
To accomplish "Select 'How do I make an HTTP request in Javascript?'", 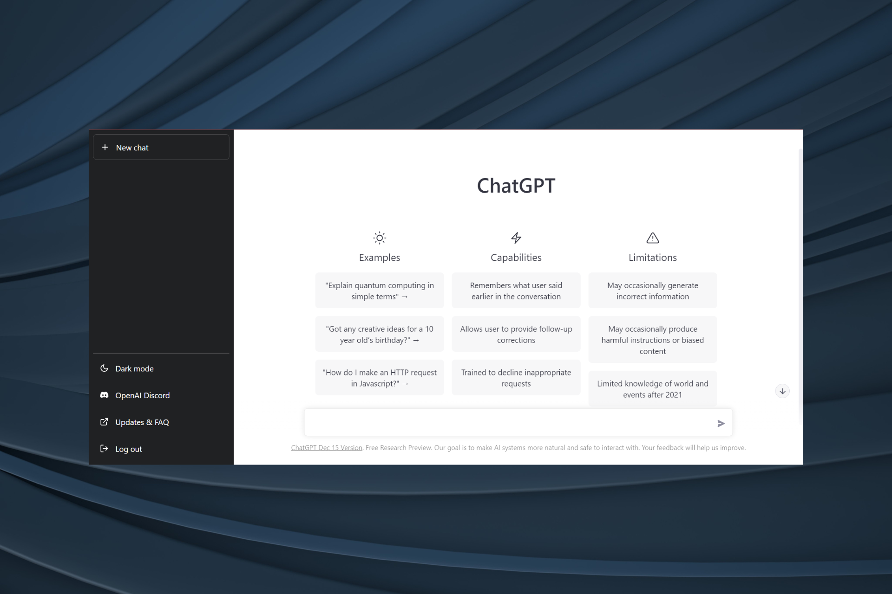I will point(379,377).
